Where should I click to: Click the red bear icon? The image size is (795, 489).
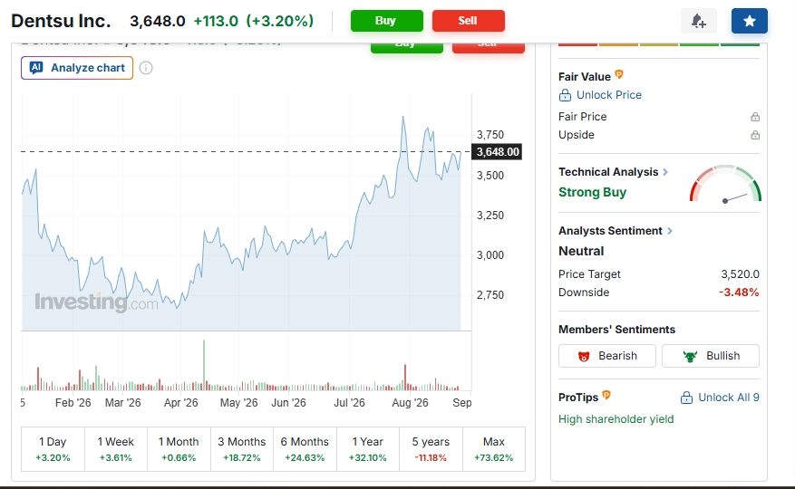[x=584, y=356]
